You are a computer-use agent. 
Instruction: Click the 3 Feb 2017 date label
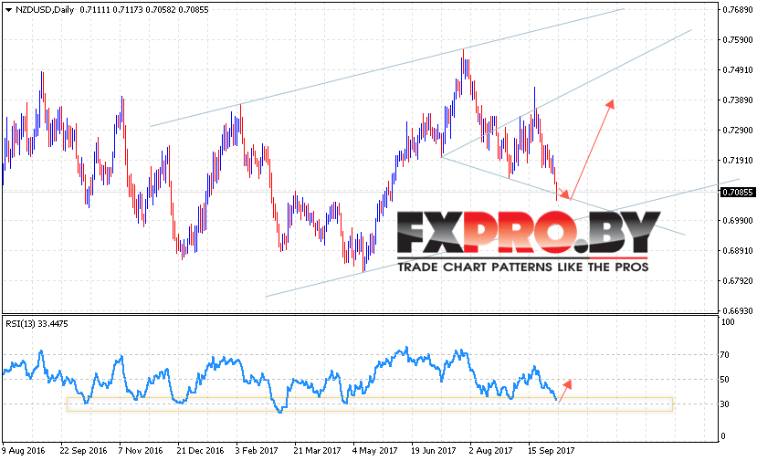click(257, 451)
